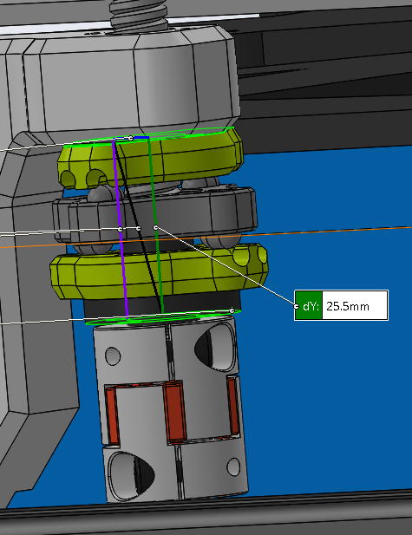Viewport: 412px width, 535px height.
Task: Select the point on the black diagonal line
Action: pos(138,228)
